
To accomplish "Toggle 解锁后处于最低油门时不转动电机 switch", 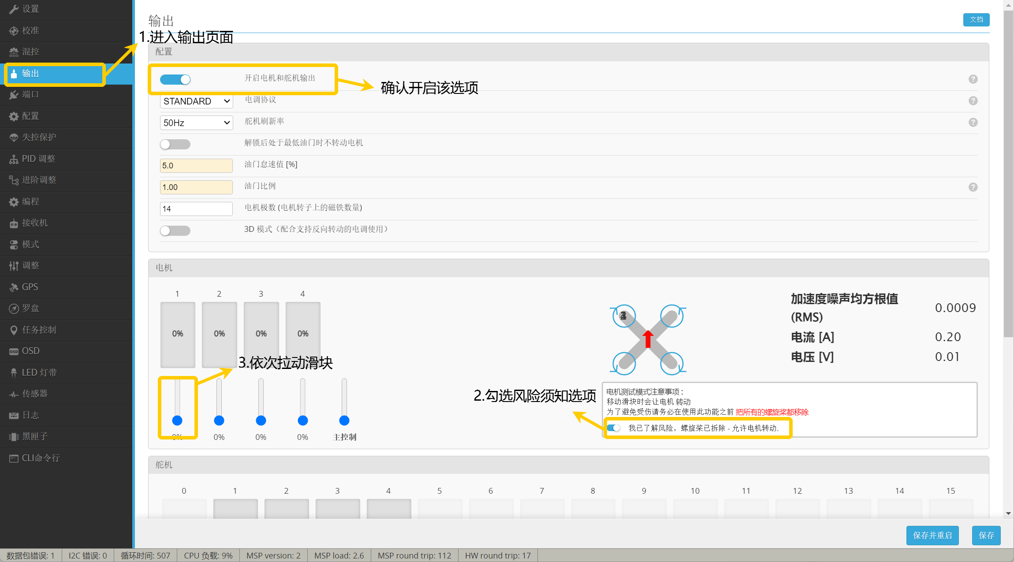I will (175, 144).
